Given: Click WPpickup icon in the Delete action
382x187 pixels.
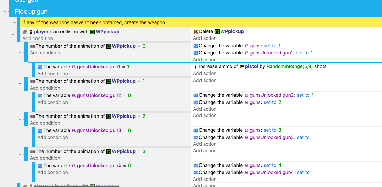Looking at the screenshot, I should [217, 31].
